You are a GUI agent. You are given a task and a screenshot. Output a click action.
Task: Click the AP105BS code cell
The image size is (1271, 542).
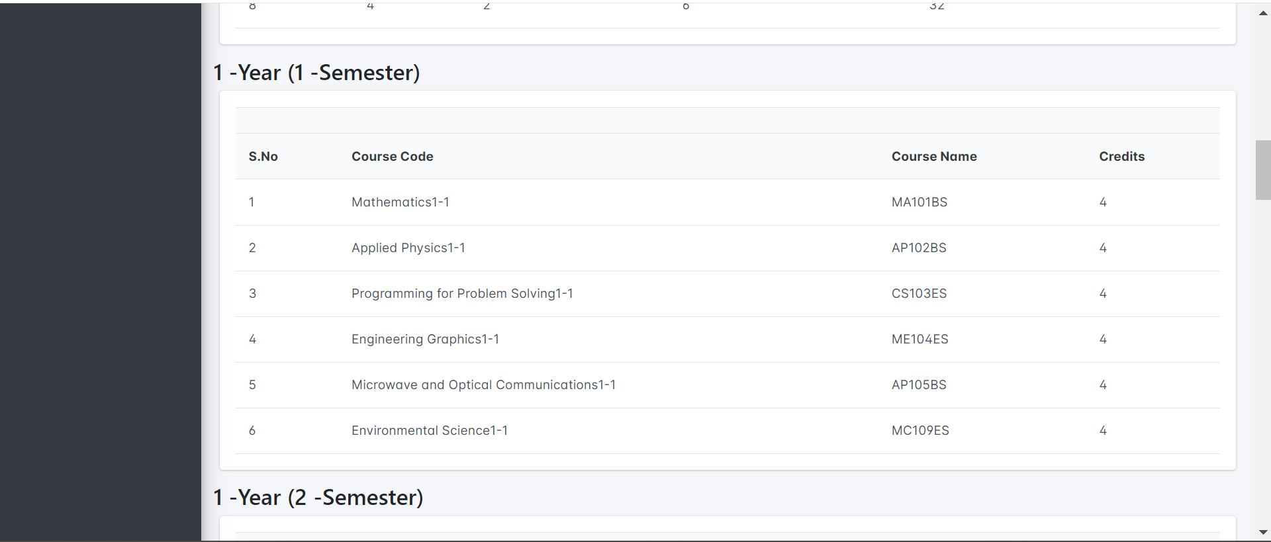[x=919, y=385]
